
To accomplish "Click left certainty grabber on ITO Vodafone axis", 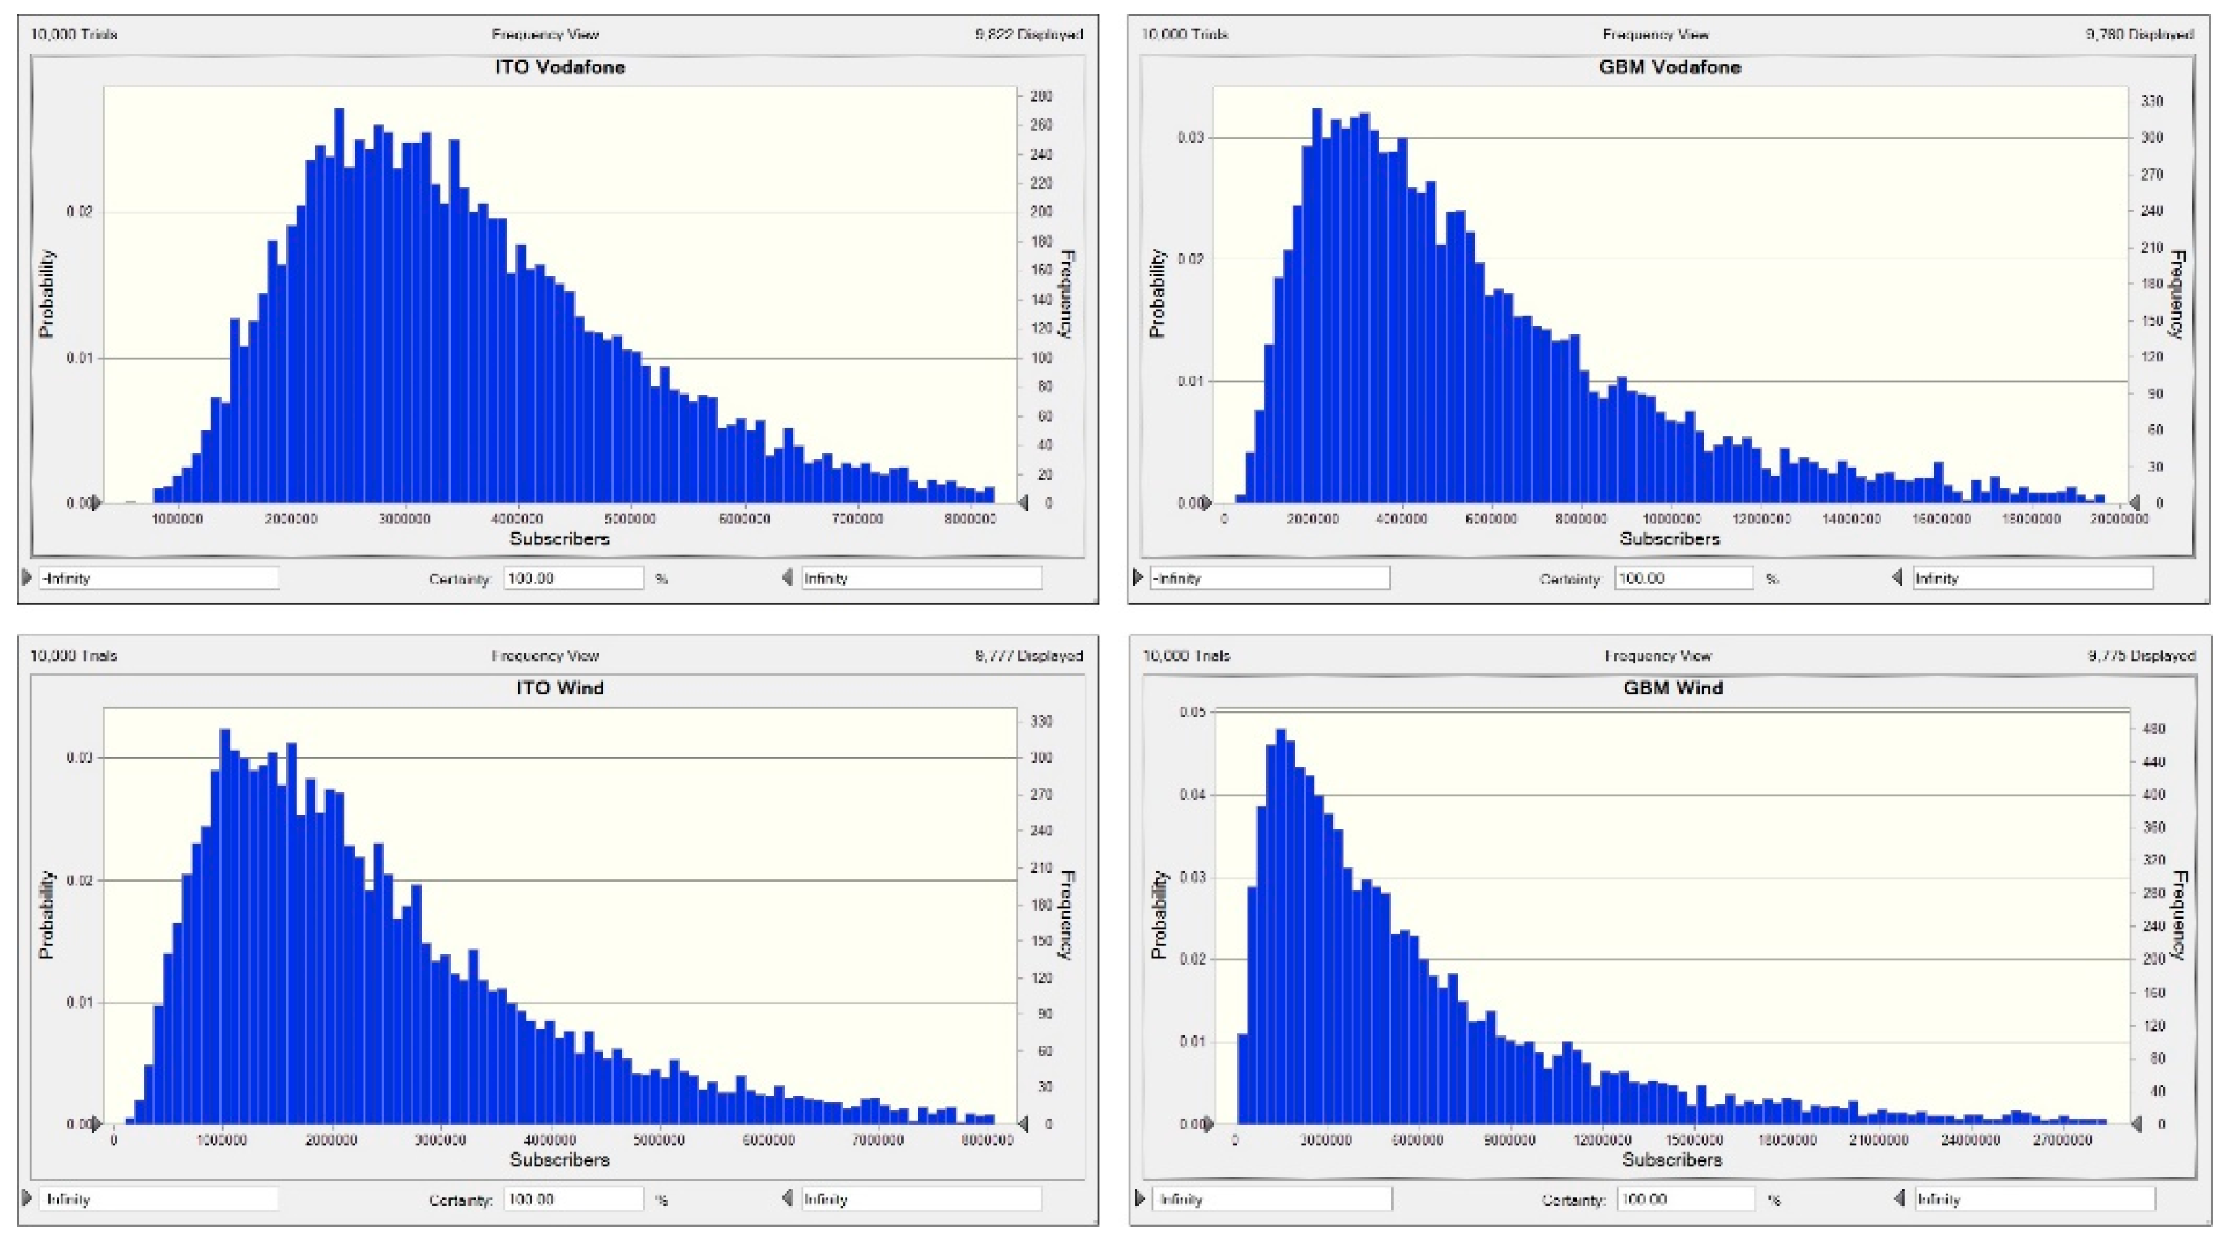I will coord(95,502).
